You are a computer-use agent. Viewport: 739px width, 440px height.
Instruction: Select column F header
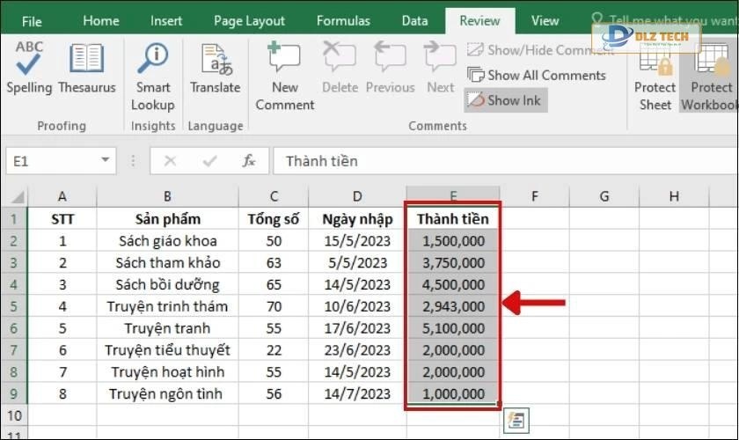[535, 196]
